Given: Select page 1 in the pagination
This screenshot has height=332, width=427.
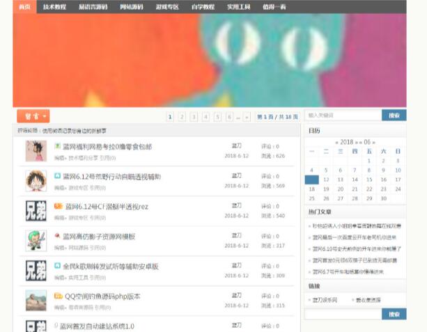Looking at the screenshot, I should (x=170, y=117).
